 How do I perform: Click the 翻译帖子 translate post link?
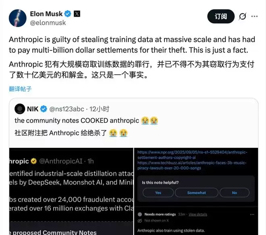click(x=20, y=89)
